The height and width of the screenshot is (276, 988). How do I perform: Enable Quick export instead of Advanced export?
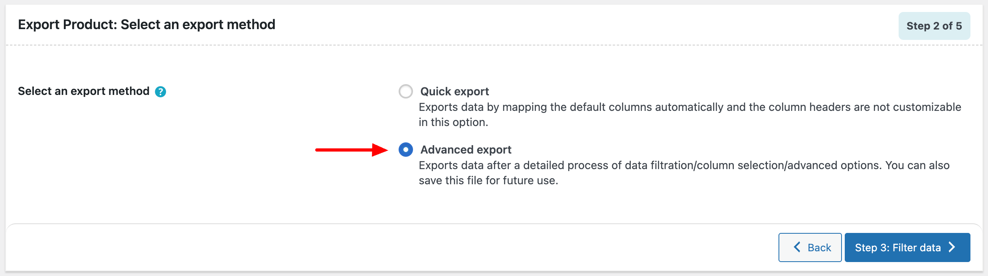[x=405, y=91]
